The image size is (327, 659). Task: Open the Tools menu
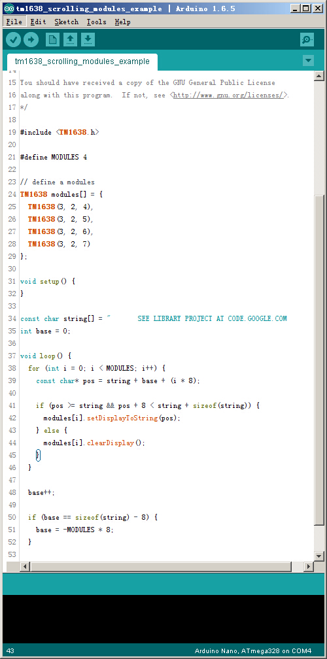[97, 22]
